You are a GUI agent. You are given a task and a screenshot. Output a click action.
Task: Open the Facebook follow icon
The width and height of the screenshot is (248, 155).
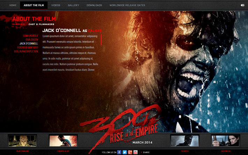point(119,152)
